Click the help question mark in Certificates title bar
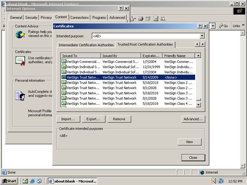Viewport: 247px width, 185px height. tap(200, 26)
